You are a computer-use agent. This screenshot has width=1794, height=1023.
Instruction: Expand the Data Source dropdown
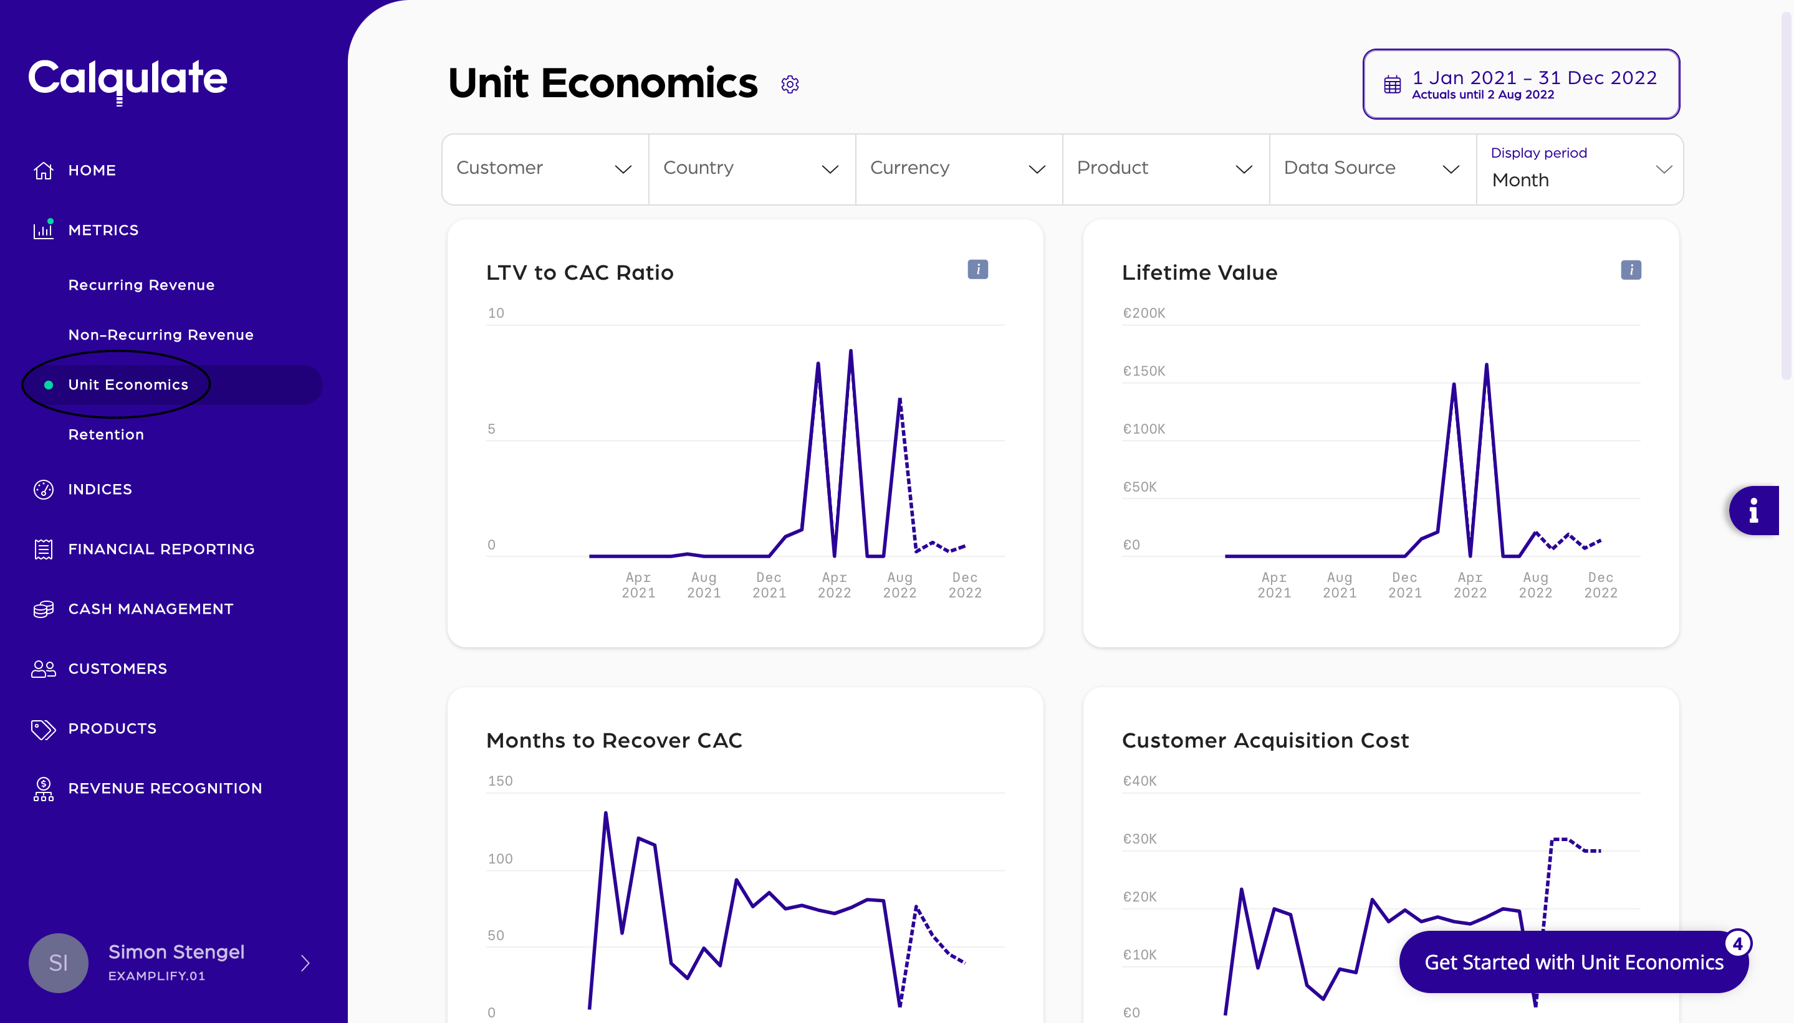click(x=1372, y=169)
